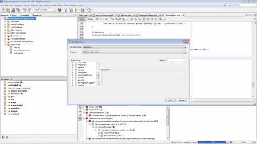The width and height of the screenshot is (257, 144).
Task: Click previous problem up-arrow in results panel
Action: pyautogui.click(x=80, y=111)
